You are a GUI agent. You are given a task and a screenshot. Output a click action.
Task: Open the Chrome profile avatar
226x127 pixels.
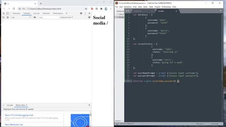106,9
